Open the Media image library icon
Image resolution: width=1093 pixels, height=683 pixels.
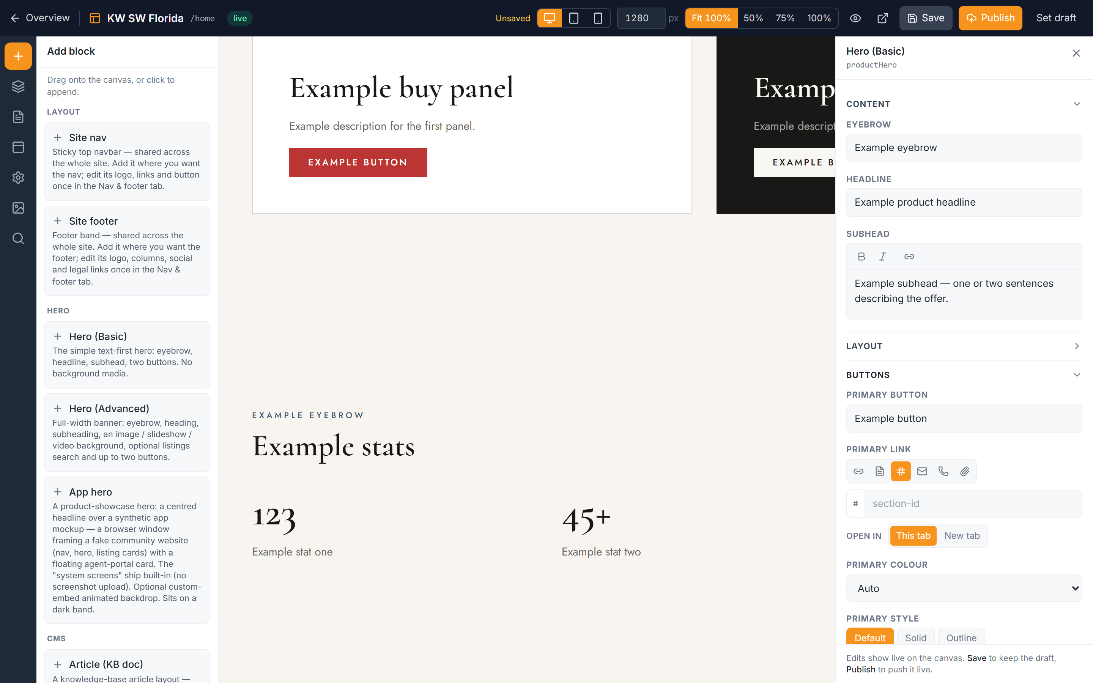pos(18,208)
